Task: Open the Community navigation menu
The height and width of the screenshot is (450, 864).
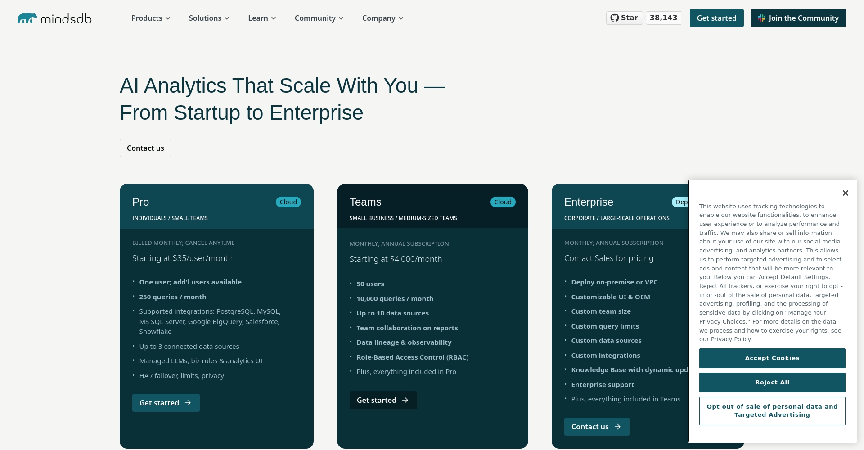Action: 319,18
